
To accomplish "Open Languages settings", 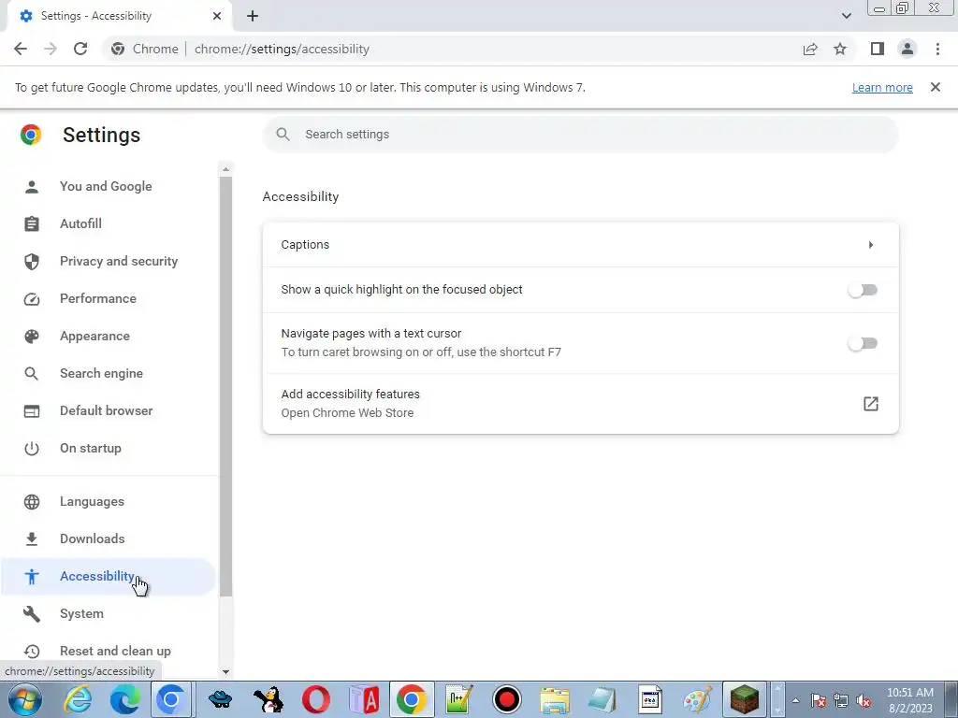I will (92, 501).
